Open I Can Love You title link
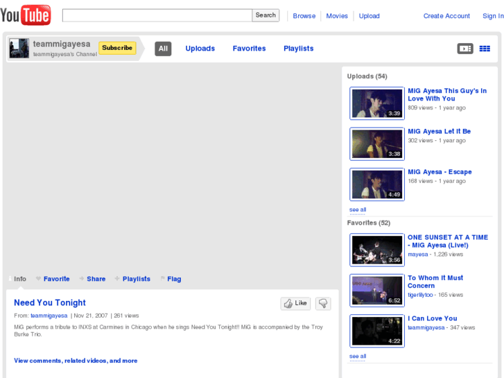 433,318
